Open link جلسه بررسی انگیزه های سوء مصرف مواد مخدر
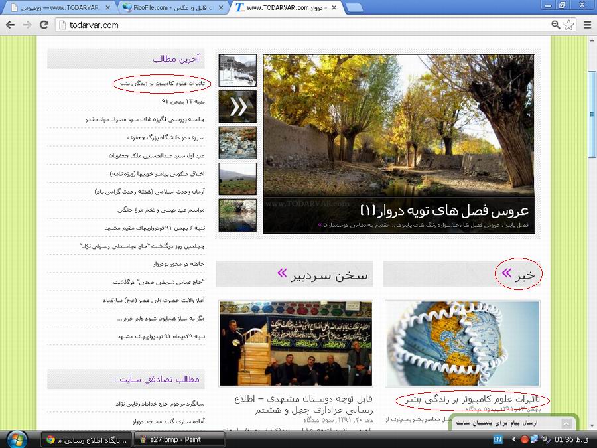The height and width of the screenshot is (448, 597). 145,119
